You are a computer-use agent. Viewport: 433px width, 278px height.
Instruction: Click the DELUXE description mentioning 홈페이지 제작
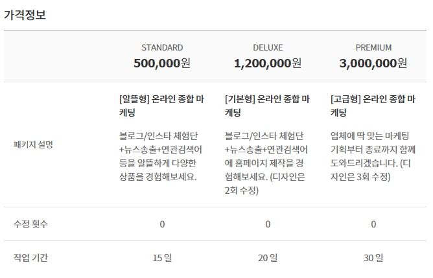click(266, 163)
